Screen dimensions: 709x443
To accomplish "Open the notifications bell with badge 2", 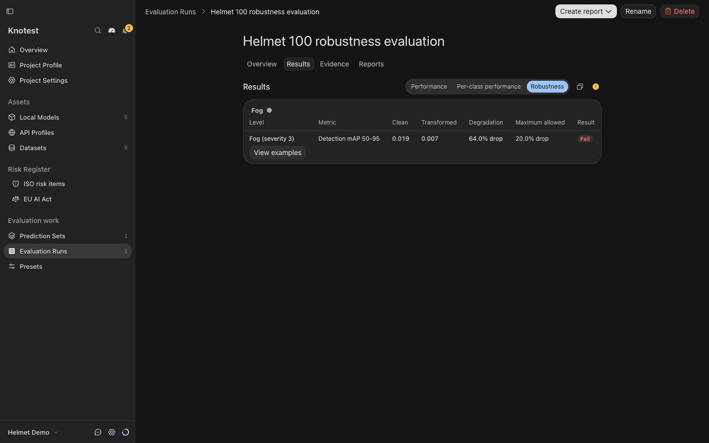I will click(126, 31).
